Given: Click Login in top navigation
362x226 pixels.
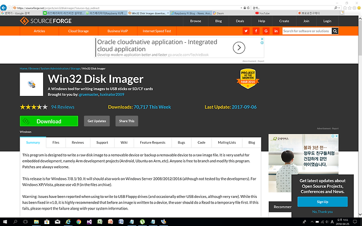Looking at the screenshot, I should click(327, 21).
